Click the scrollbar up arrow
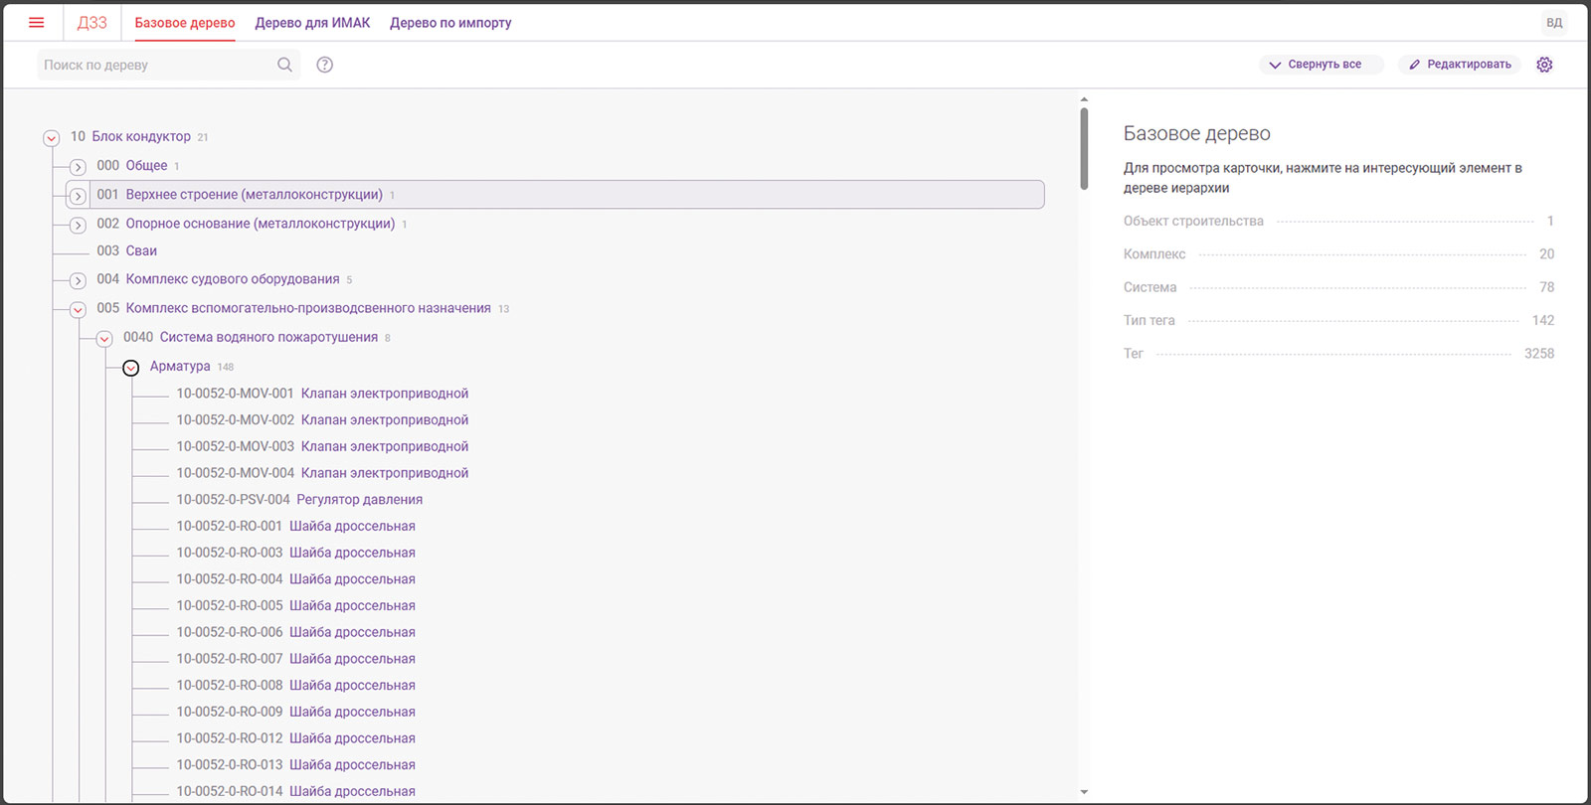Image resolution: width=1591 pixels, height=805 pixels. (x=1084, y=99)
